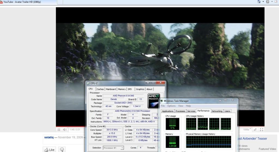Open the Graphics tab in CPU-Z

[140, 89]
